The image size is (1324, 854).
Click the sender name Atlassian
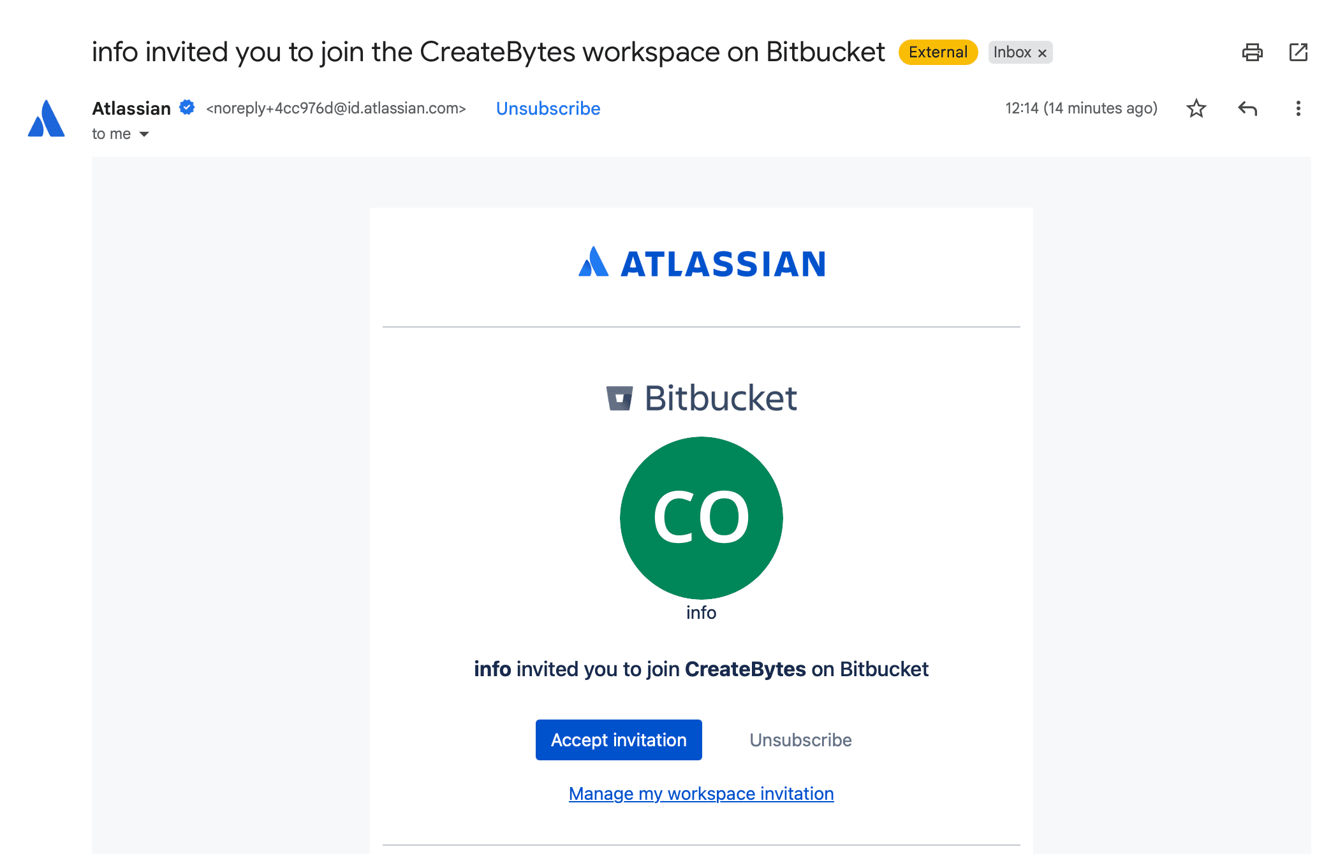point(131,108)
